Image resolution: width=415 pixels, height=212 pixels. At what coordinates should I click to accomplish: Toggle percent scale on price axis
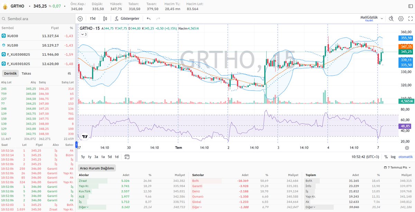(x=386, y=157)
